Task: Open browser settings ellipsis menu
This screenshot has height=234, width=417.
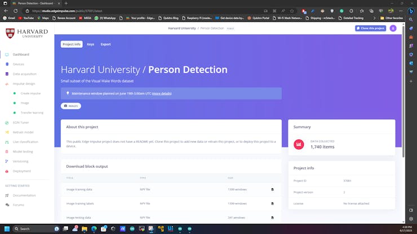Action: click(401, 11)
